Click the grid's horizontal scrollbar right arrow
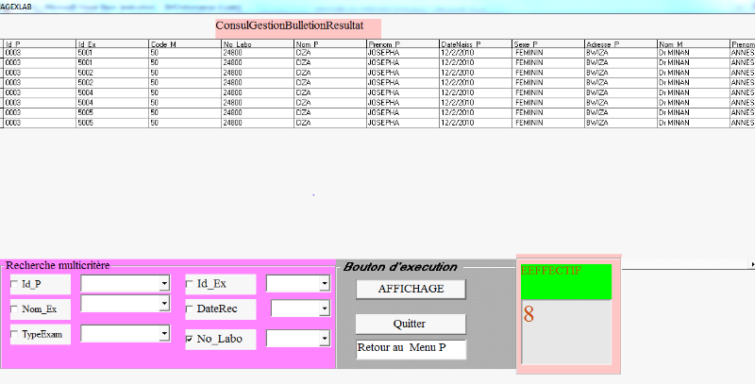The width and height of the screenshot is (755, 384). tap(751, 264)
